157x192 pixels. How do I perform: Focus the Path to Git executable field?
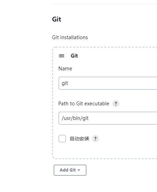(x=108, y=118)
